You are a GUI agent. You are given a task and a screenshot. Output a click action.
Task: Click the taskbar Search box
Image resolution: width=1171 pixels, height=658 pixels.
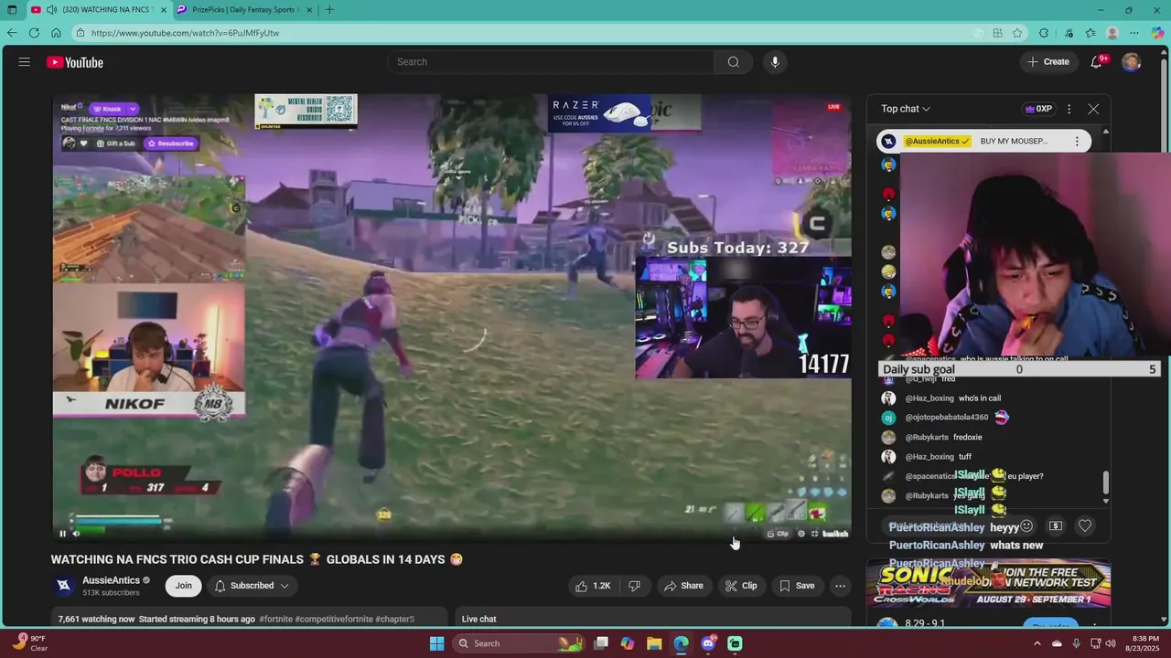(x=518, y=643)
